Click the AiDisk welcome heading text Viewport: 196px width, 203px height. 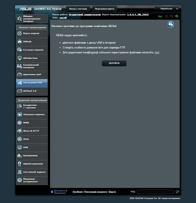(84, 26)
